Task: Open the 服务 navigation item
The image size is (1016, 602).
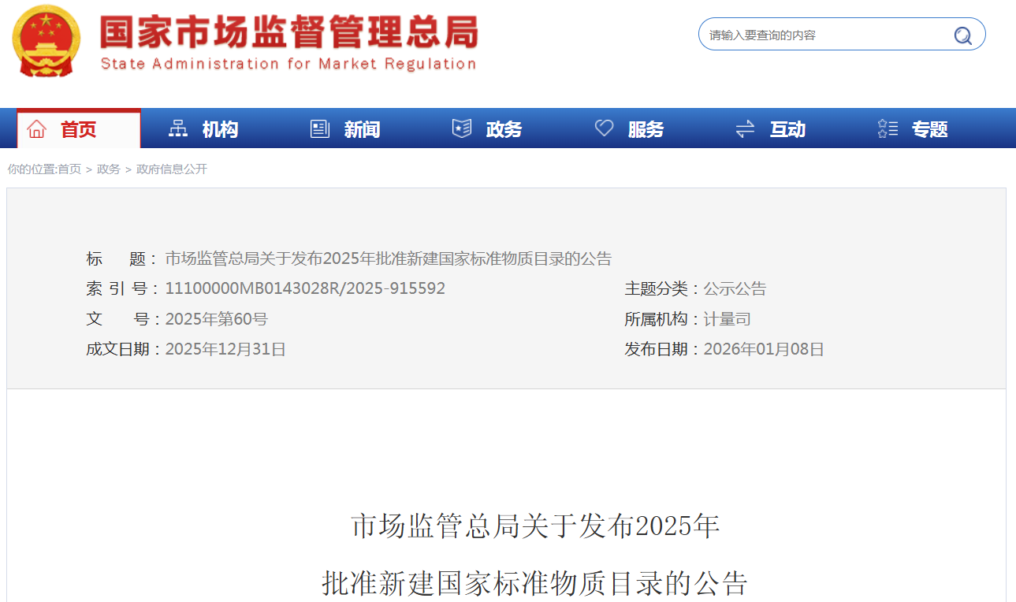Action: [x=646, y=129]
